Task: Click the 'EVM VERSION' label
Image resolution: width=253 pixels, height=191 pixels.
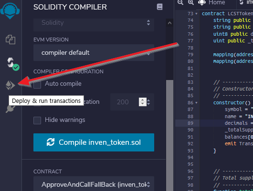Action: [x=51, y=40]
